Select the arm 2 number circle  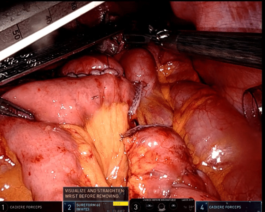(x=70, y=207)
